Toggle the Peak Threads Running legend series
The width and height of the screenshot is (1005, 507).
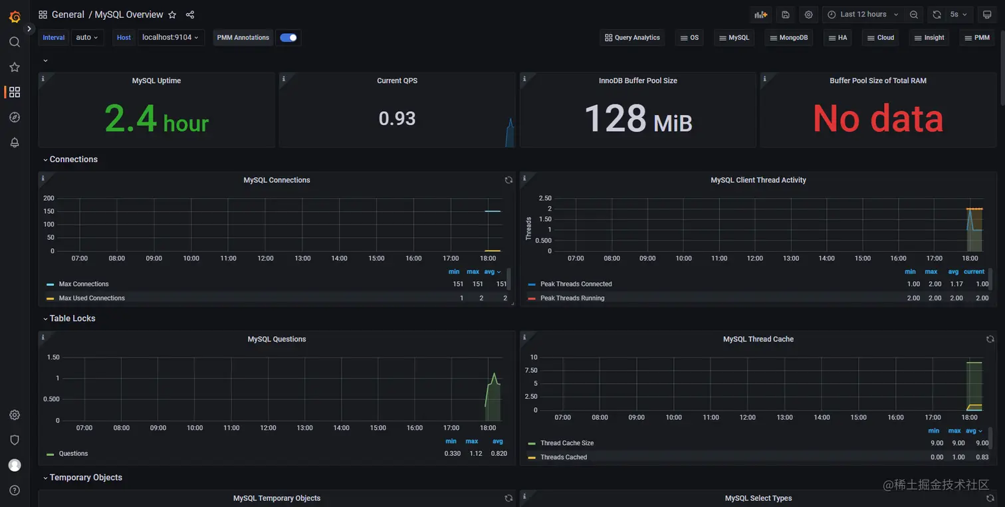(x=572, y=298)
